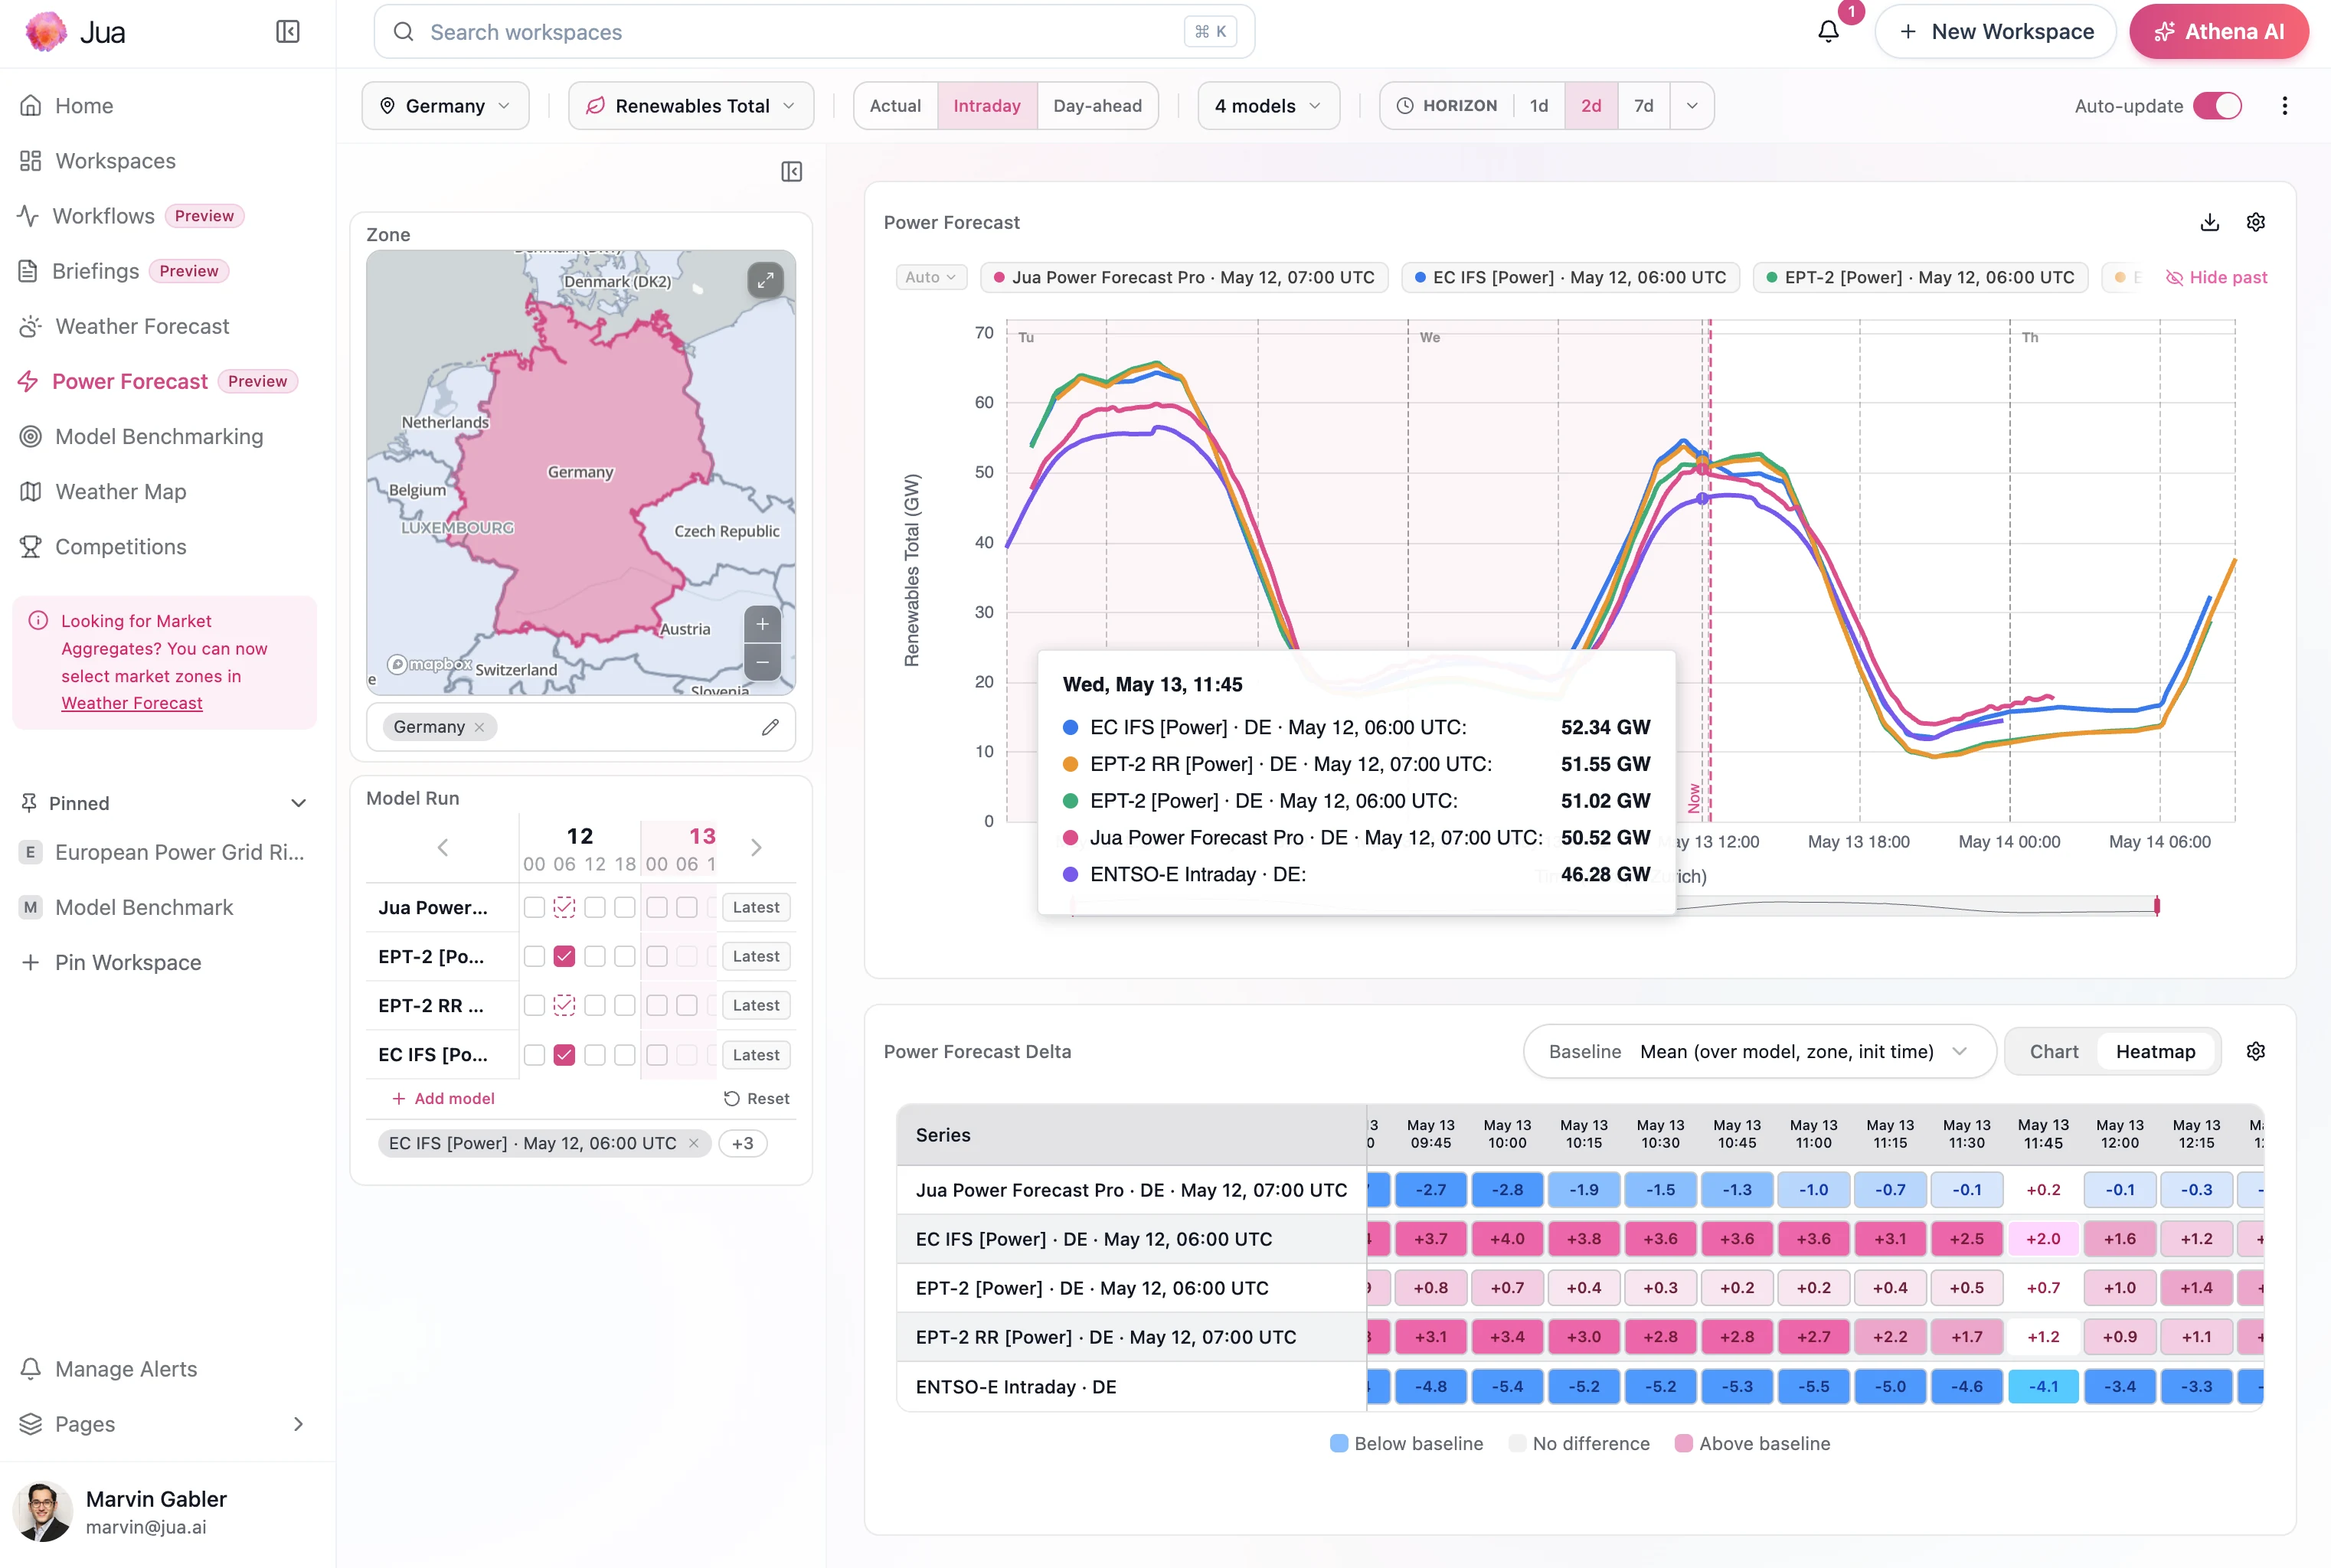Add a model to Model Run
This screenshot has height=1568, width=2331.
[x=443, y=1098]
